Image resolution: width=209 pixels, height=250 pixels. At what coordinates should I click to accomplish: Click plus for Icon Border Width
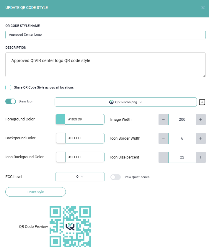pos(201,138)
